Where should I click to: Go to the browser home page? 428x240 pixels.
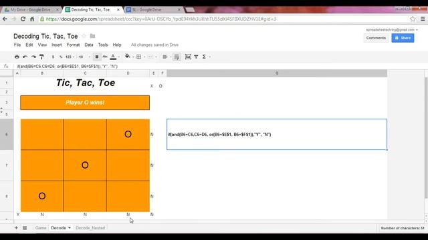tap(32, 19)
